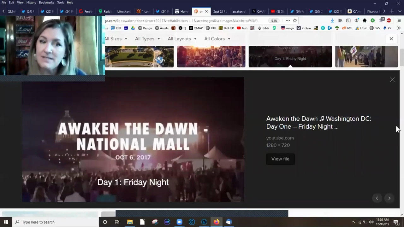The height and width of the screenshot is (227, 404).
Task: Toggle the sidebar view icon
Action: click(348, 20)
